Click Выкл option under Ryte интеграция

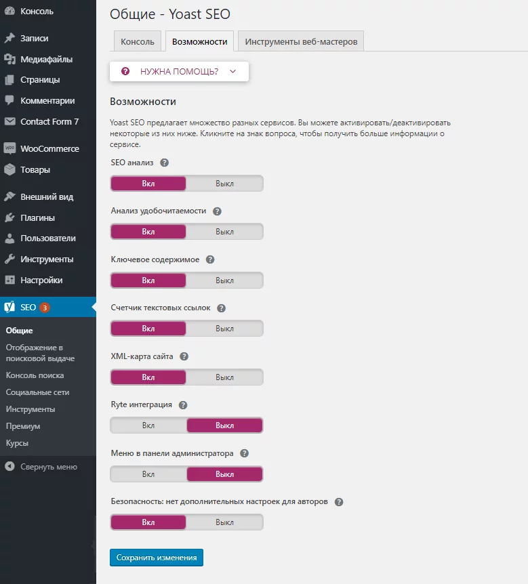[224, 425]
